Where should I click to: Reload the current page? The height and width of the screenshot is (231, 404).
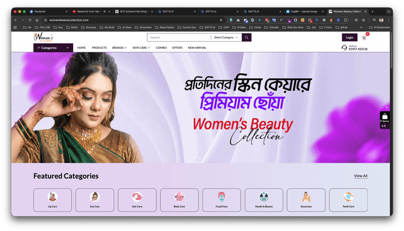(x=30, y=20)
